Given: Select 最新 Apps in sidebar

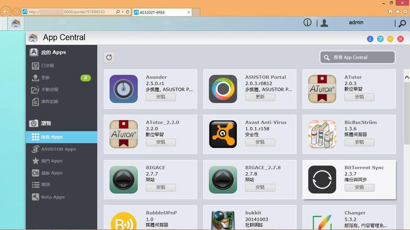Looking at the screenshot, I should pos(61,173).
